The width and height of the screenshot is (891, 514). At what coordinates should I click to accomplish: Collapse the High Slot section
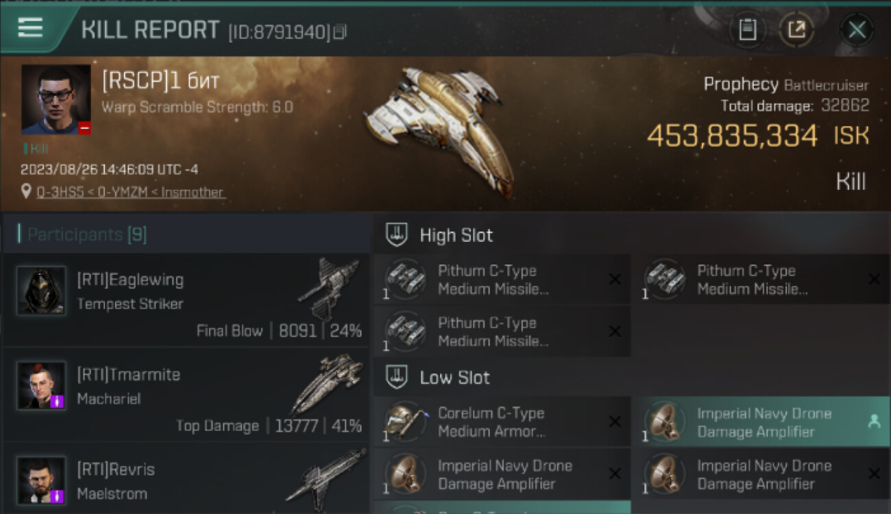pos(396,235)
